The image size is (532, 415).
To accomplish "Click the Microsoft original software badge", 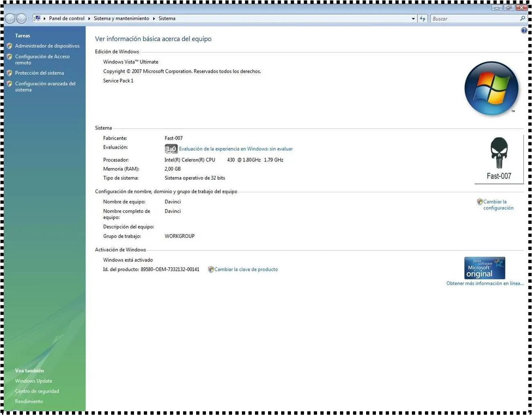I will [485, 268].
